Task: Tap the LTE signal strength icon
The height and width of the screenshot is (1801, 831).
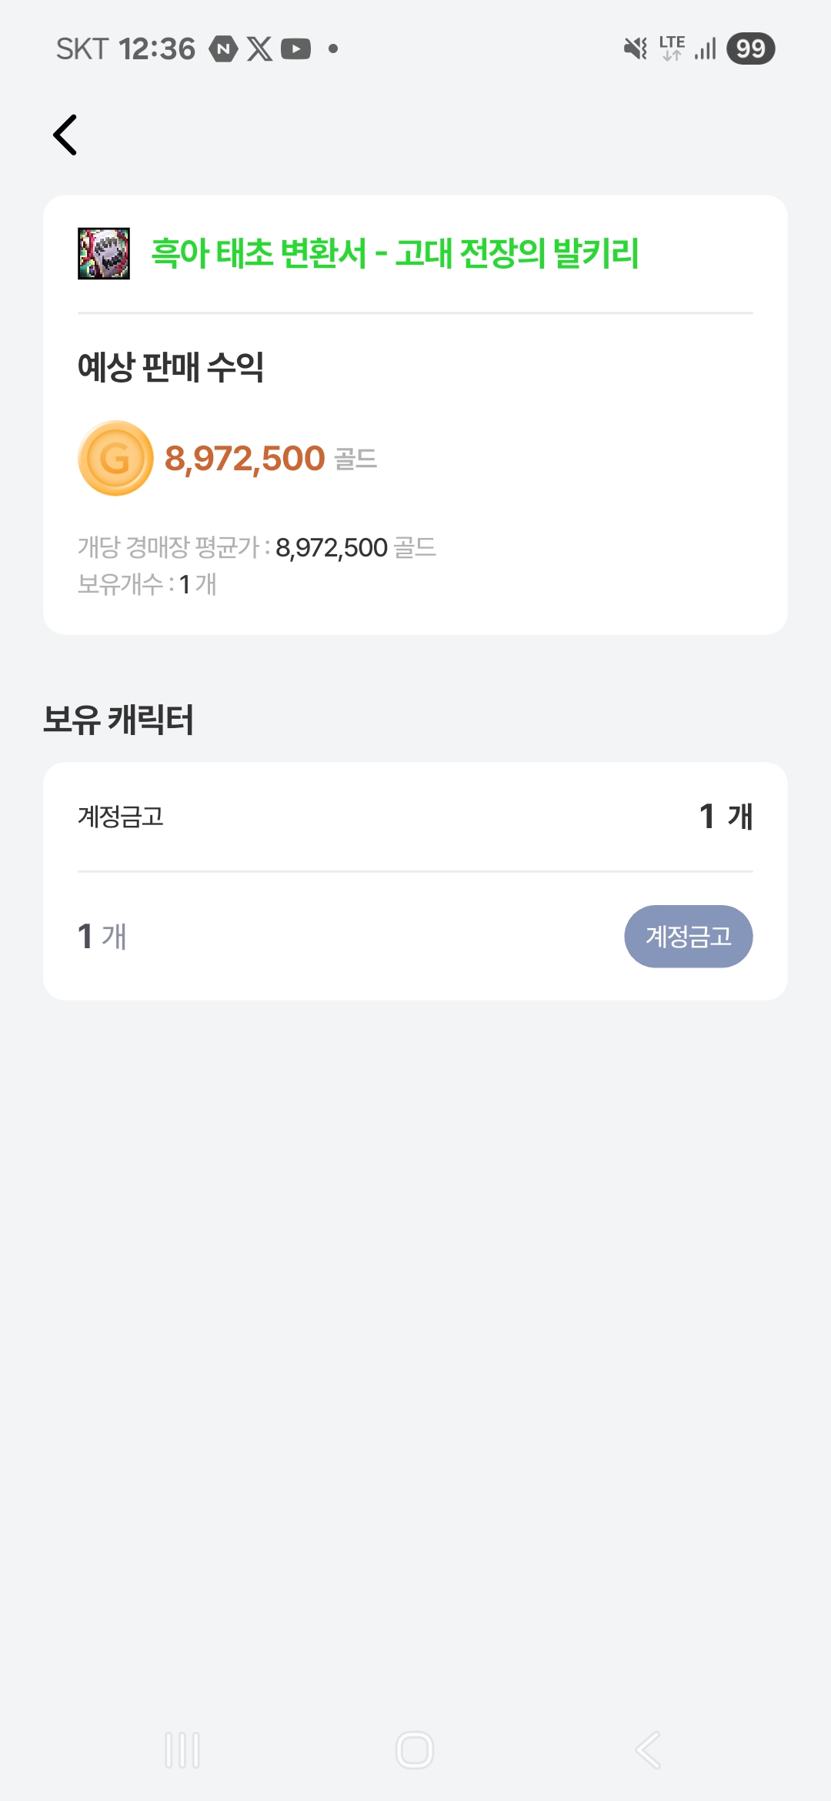Action: click(705, 49)
